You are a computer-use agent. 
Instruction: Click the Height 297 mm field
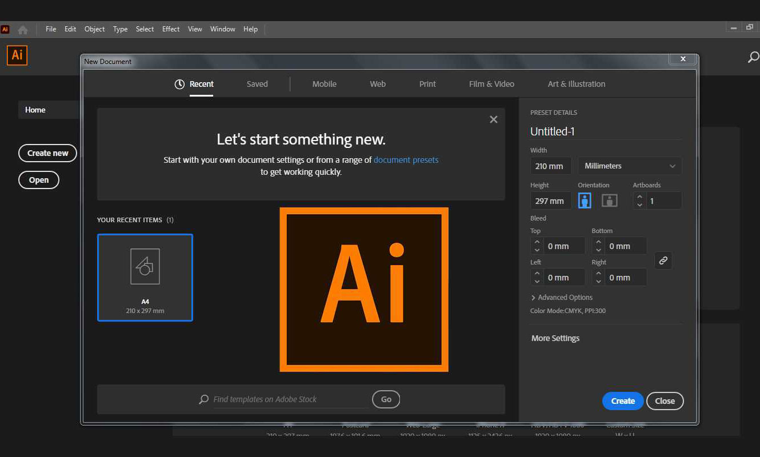pos(551,201)
